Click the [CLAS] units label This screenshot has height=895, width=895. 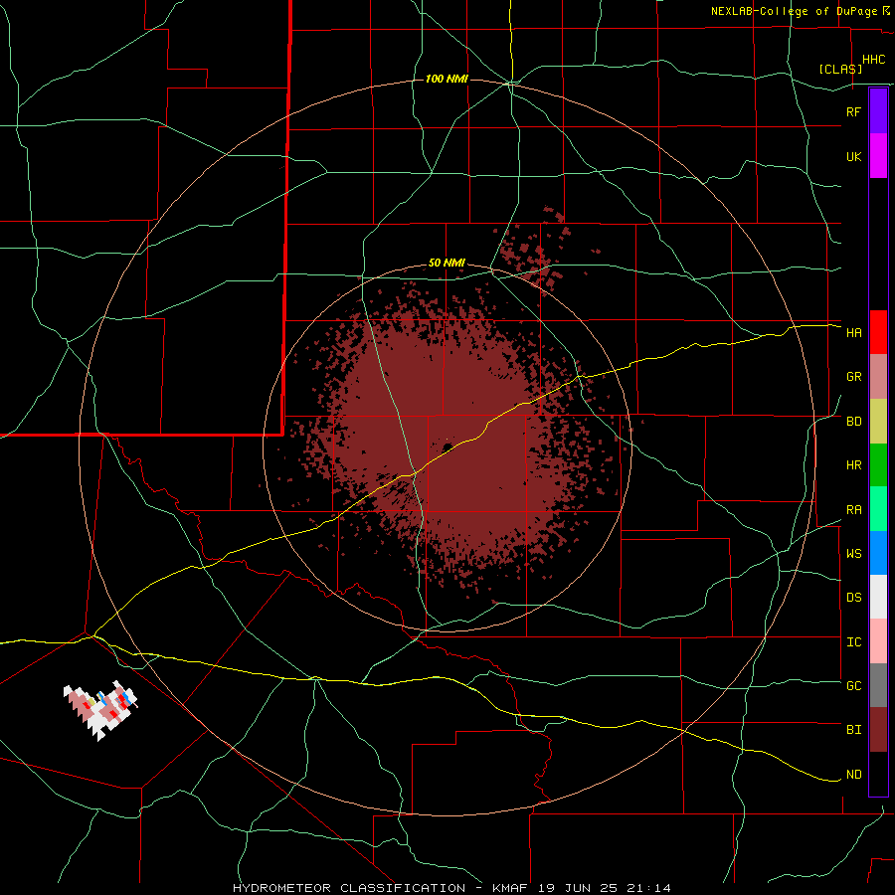840,69
